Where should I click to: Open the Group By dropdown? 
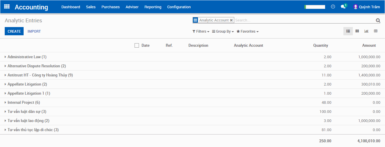(x=223, y=31)
